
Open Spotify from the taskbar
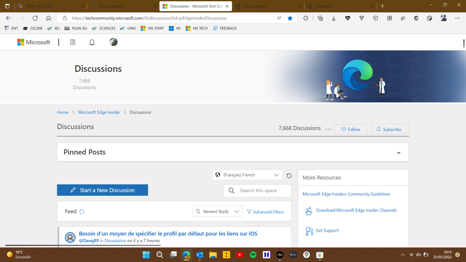coord(253,255)
